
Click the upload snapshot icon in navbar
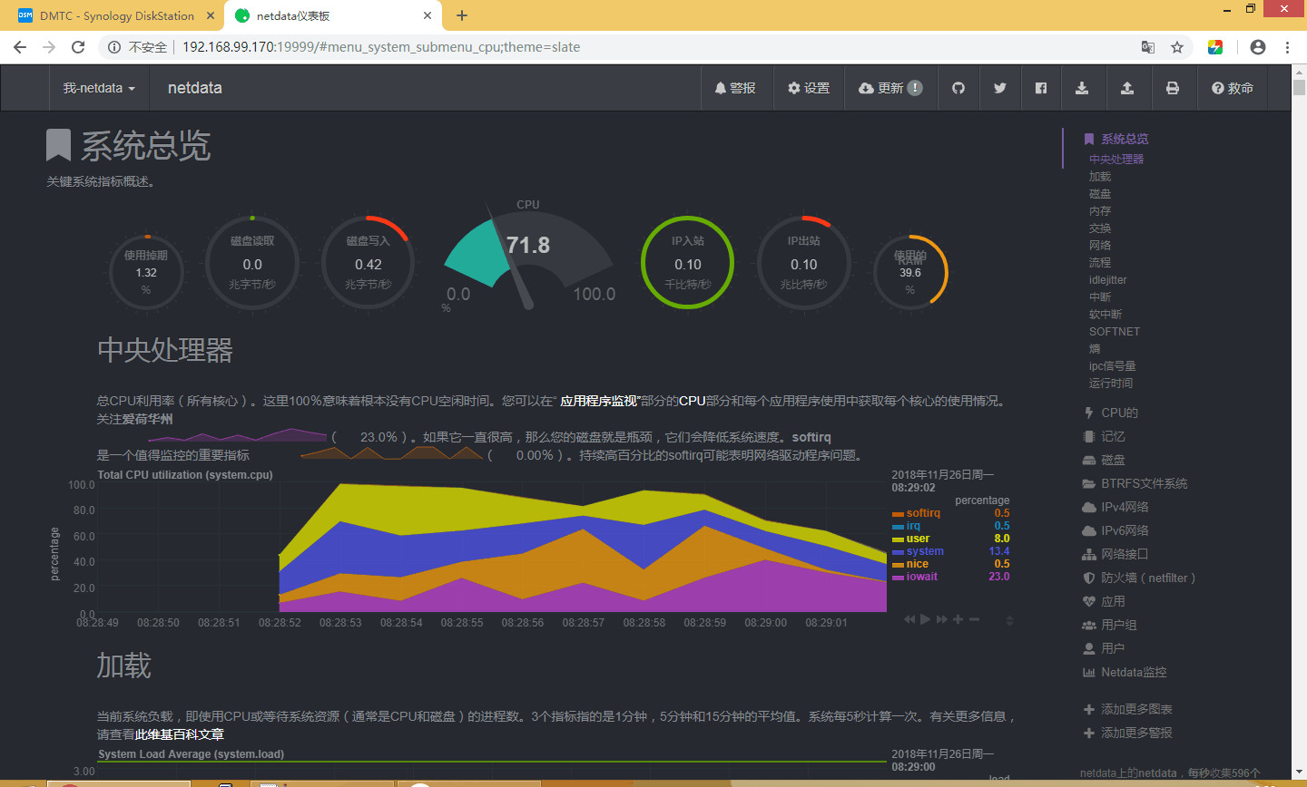(1127, 88)
